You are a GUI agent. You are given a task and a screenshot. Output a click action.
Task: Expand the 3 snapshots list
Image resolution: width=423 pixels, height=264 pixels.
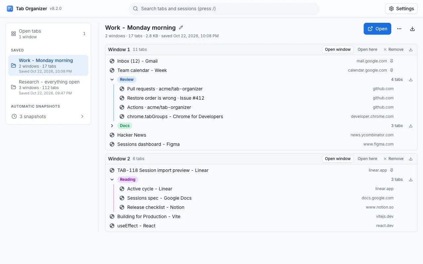point(48,116)
